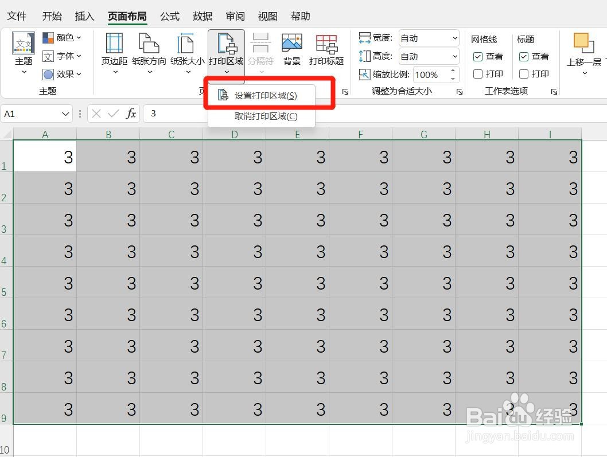This screenshot has width=607, height=457.
Task: Disable 网格线 查看 (View gridlines) checkbox
Action: point(478,56)
